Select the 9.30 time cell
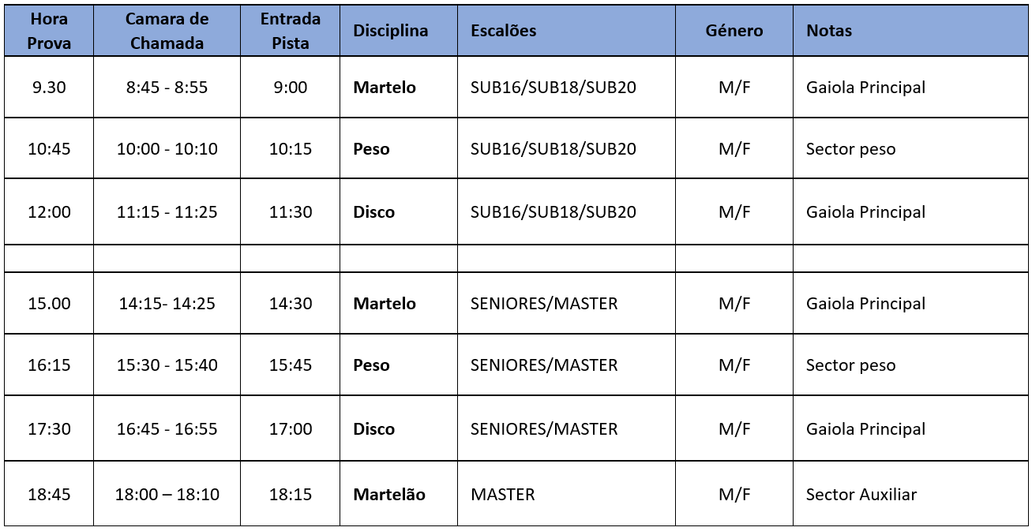Viewport: 1032px width, 531px height. [x=49, y=88]
